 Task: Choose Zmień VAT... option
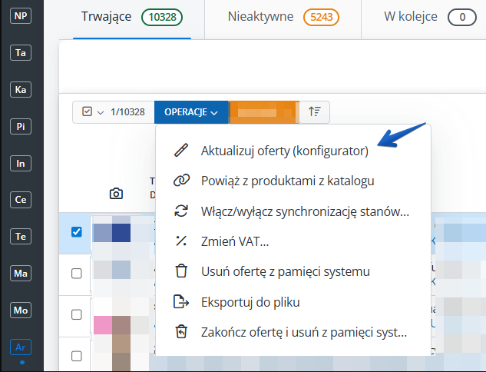tap(238, 241)
